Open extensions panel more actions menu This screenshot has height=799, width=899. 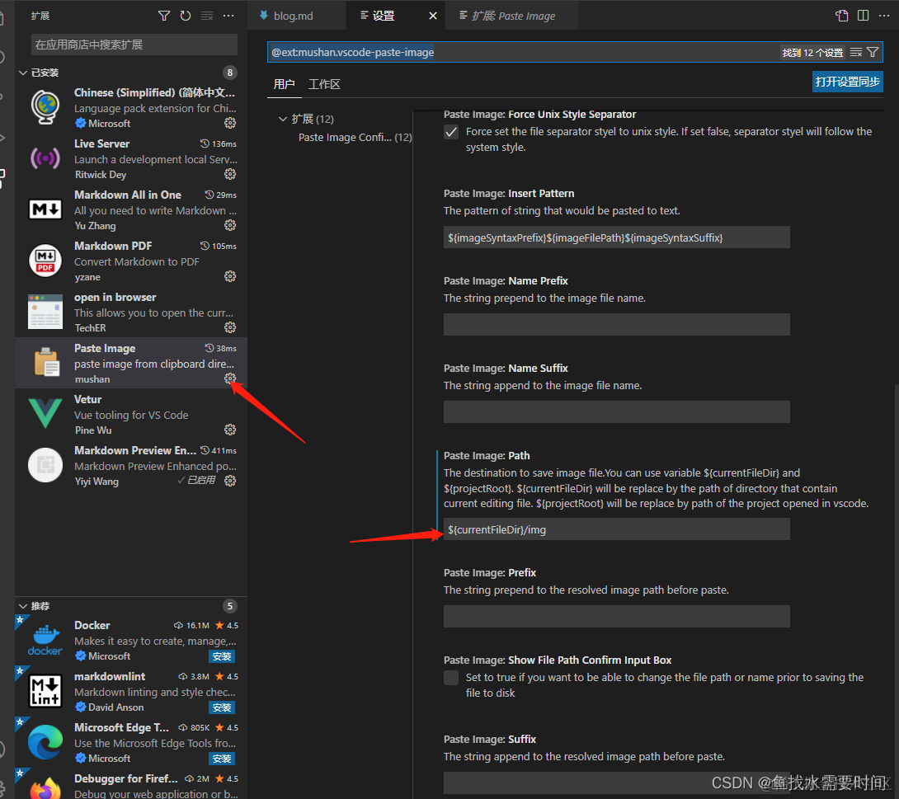tap(228, 16)
